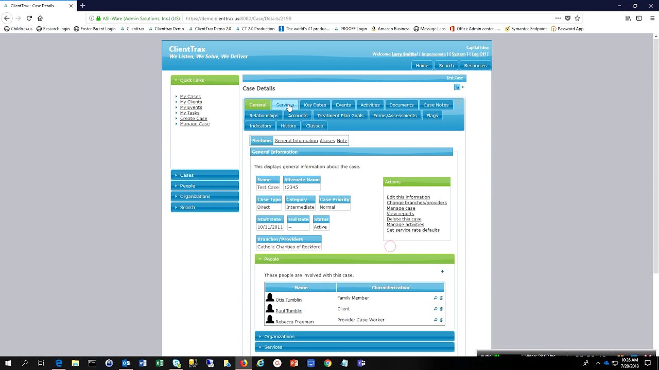Open Otis Tumblin's silhouette avatar

coord(270,298)
